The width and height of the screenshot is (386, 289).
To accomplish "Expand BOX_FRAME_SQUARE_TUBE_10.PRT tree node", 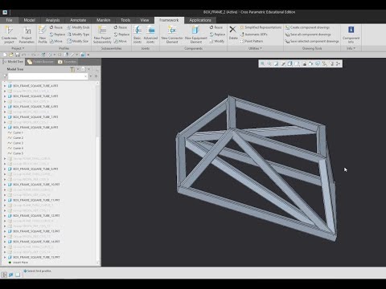I will pos(5,185).
